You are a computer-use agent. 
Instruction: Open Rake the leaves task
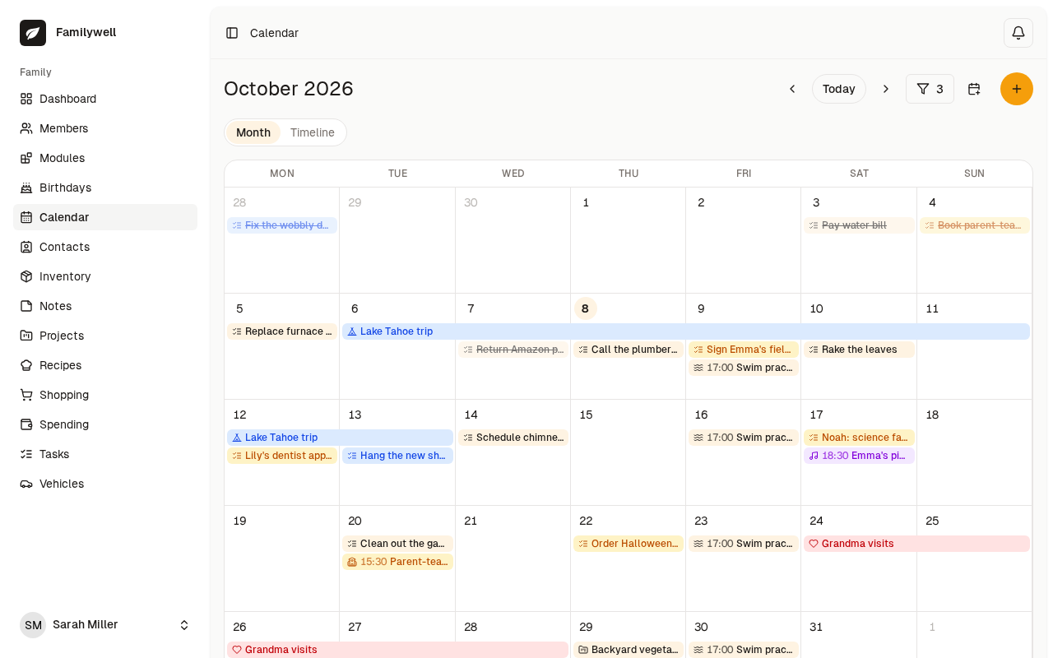click(859, 350)
